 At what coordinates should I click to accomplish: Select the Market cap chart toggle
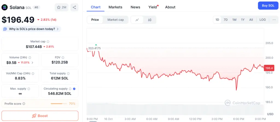tap(115, 20)
